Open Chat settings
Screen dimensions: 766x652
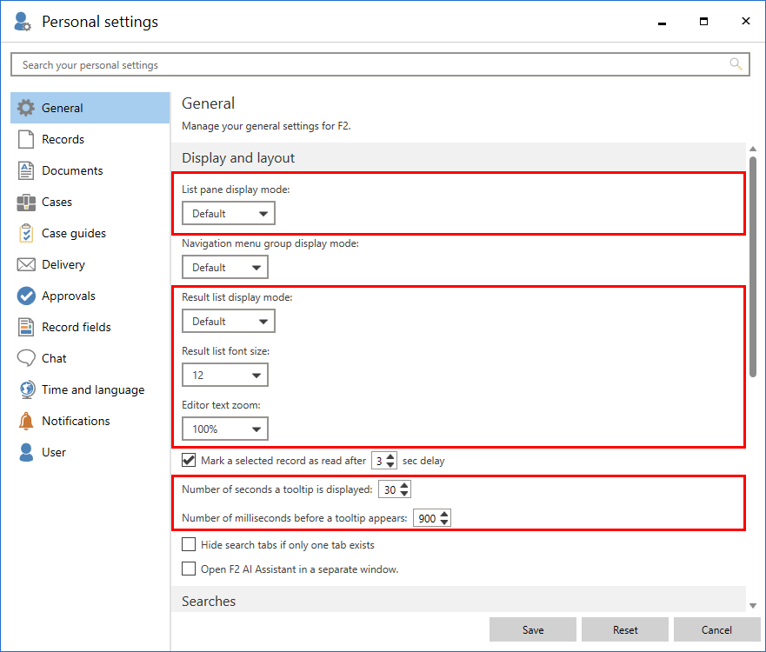pos(90,358)
